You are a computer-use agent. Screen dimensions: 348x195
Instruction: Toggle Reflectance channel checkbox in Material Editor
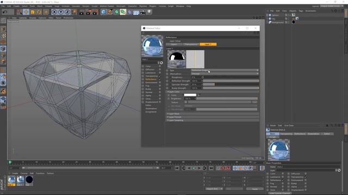coord(160,79)
